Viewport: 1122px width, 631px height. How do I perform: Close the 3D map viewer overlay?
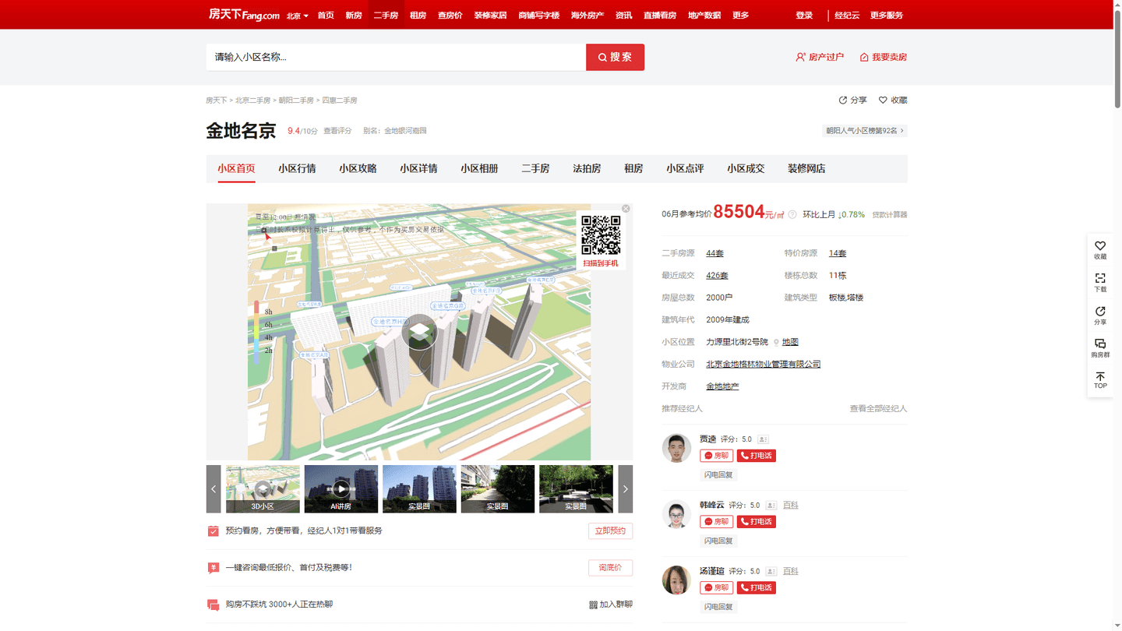626,209
